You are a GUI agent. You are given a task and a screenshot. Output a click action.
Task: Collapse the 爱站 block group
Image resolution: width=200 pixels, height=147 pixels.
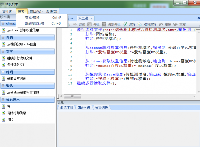[3, 86]
